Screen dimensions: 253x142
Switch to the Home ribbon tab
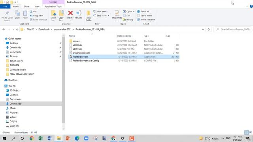(16, 6)
